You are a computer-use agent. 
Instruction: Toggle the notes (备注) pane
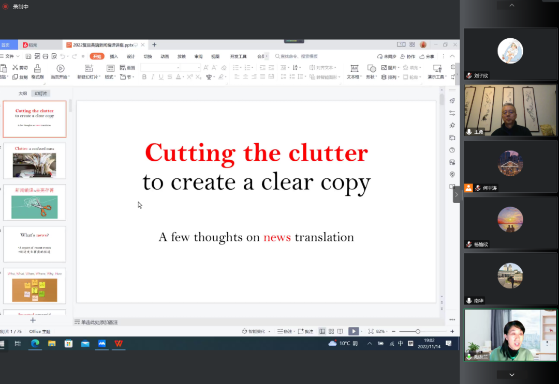click(x=285, y=331)
